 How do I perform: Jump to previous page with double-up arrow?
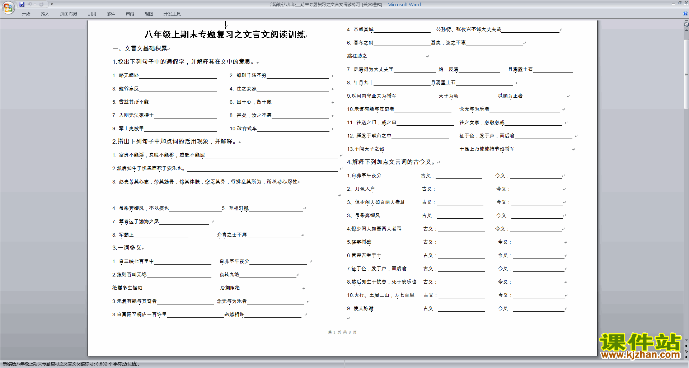coord(686,346)
